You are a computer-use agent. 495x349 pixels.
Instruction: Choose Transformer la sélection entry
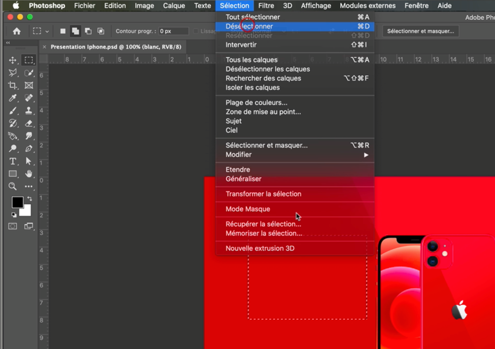tap(295, 194)
